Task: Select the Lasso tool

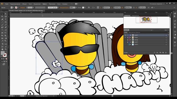Action: click(6, 16)
